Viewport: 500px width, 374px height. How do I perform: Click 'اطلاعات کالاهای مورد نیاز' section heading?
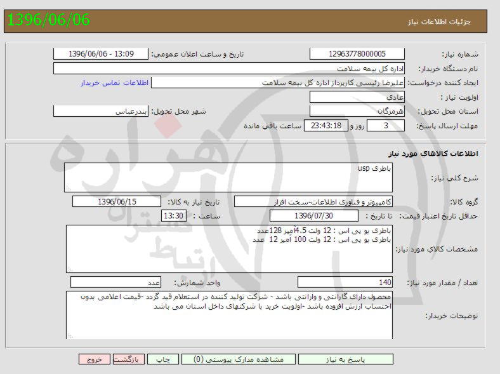(x=433, y=154)
